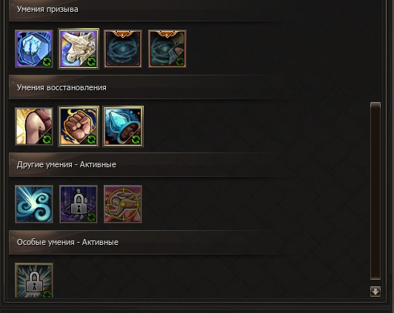Toggle auto-use arrows on crystal shield skill
The width and height of the screenshot is (394, 313).
point(47,61)
